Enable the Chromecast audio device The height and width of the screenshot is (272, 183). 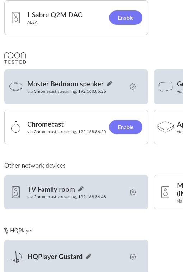click(126, 127)
